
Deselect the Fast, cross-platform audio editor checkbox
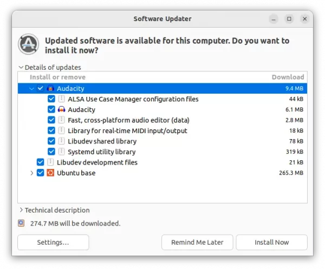click(x=51, y=120)
